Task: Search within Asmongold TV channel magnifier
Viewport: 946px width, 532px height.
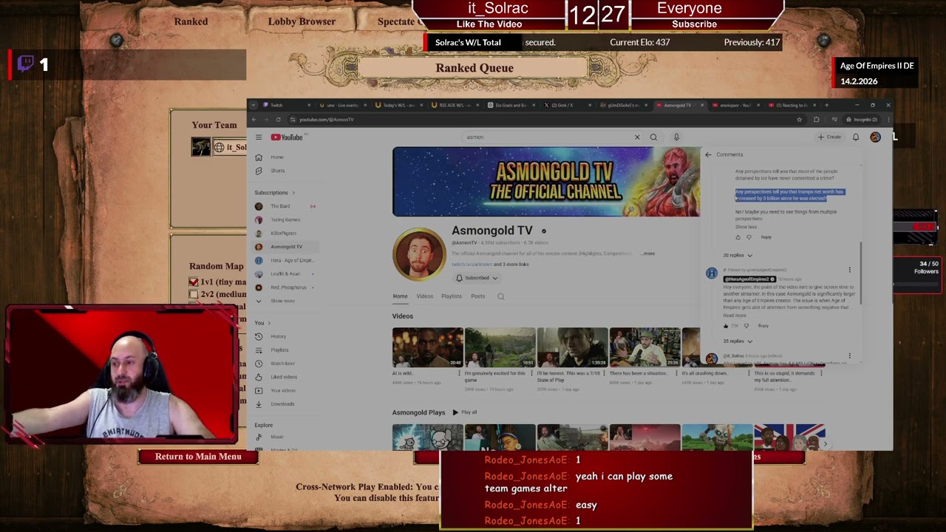Action: coord(500,296)
